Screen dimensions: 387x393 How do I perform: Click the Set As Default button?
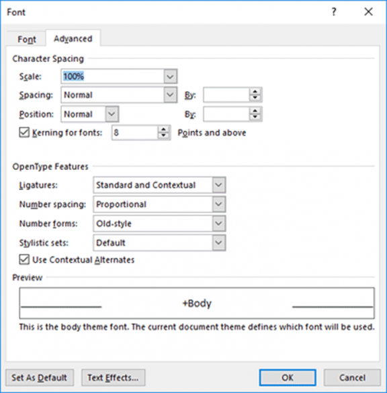coord(40,378)
